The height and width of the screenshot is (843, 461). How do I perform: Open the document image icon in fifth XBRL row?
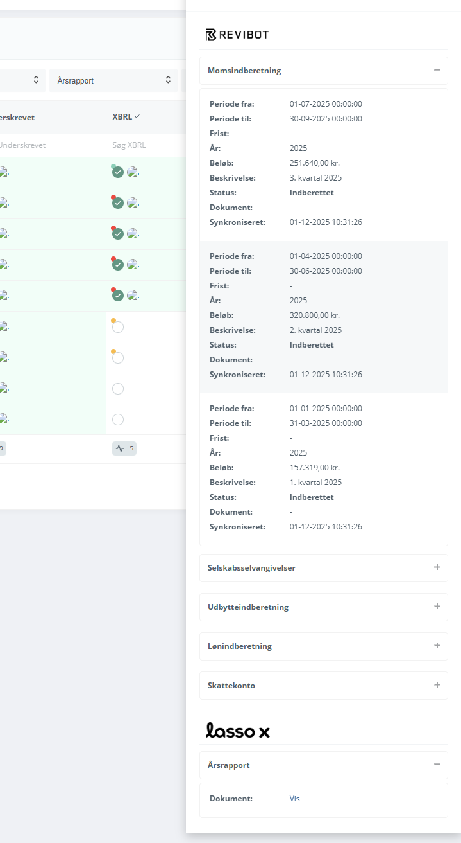coord(133,296)
